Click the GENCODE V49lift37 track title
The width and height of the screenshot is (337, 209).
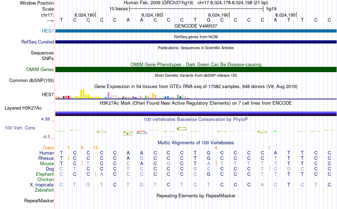(x=196, y=26)
